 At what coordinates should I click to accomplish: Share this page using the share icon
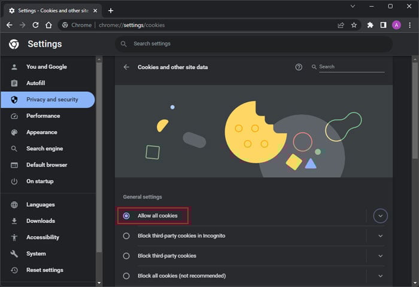point(341,25)
